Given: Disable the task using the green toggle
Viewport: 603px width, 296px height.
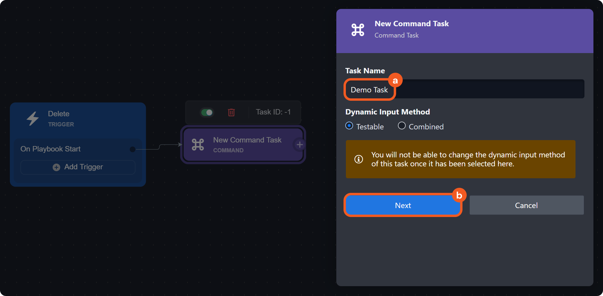Looking at the screenshot, I should pyautogui.click(x=207, y=112).
